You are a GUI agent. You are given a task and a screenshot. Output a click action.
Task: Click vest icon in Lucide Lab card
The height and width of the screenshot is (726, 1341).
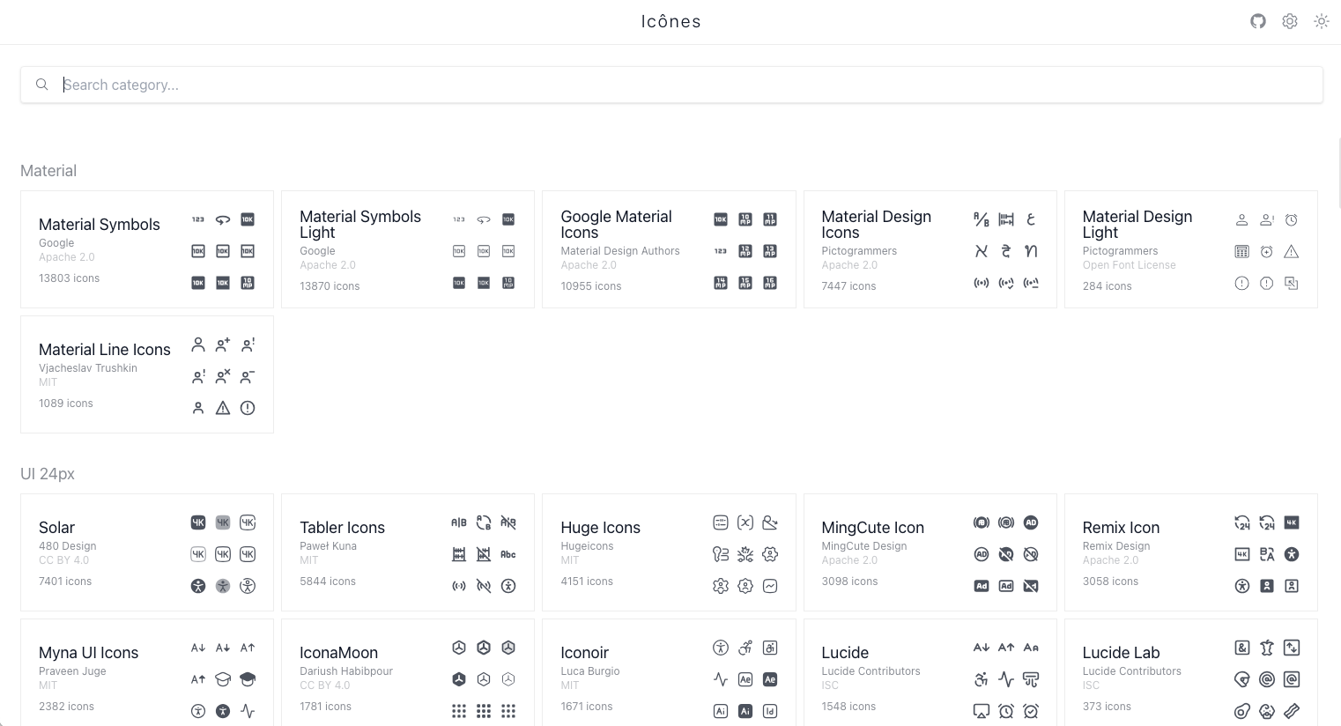click(1266, 648)
